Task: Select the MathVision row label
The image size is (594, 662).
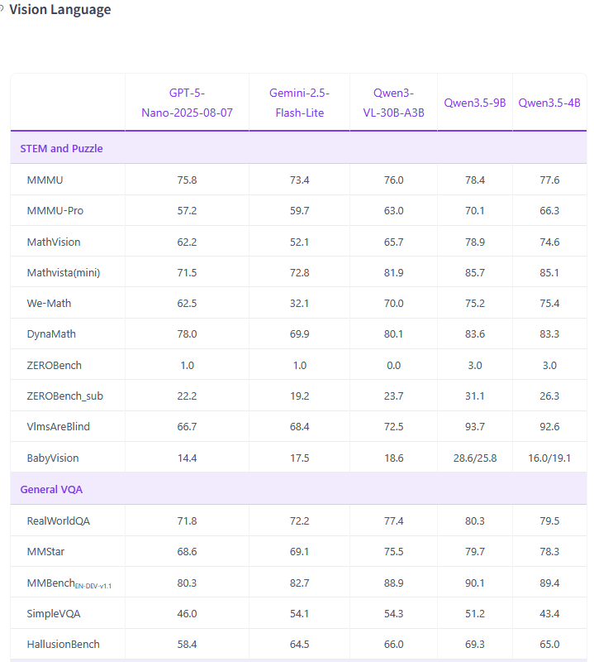Action: coord(54,242)
